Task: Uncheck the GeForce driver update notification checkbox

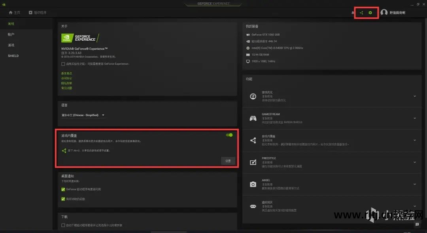Action: (63, 189)
